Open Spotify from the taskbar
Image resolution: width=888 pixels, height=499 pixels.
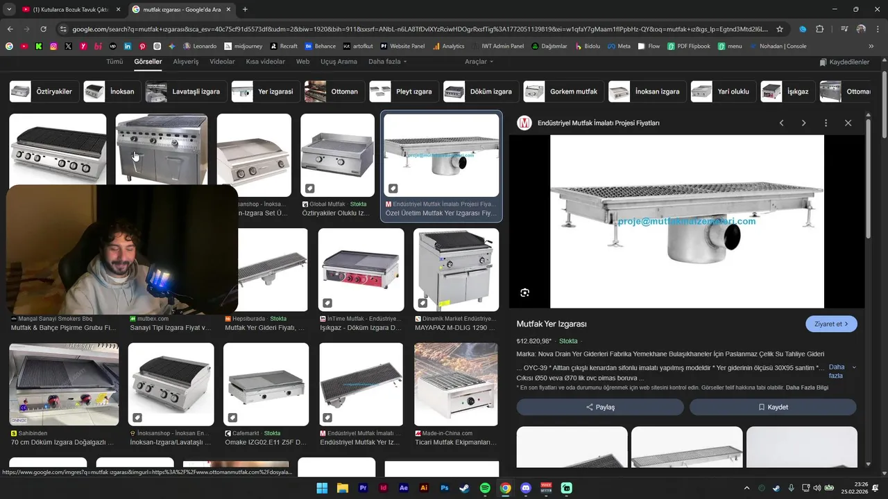pos(485,488)
